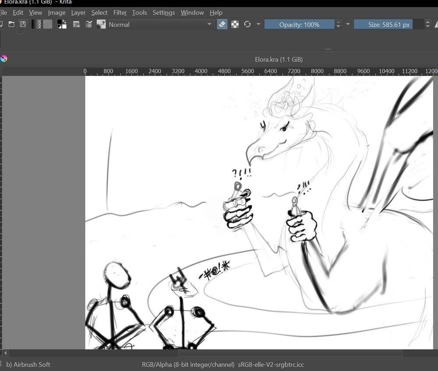Enable preserve alpha mode
The width and height of the screenshot is (438, 371).
[235, 24]
